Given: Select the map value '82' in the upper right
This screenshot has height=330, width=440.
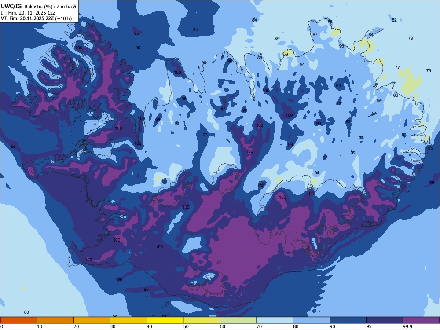Looking at the screenshot, I should [394, 20].
